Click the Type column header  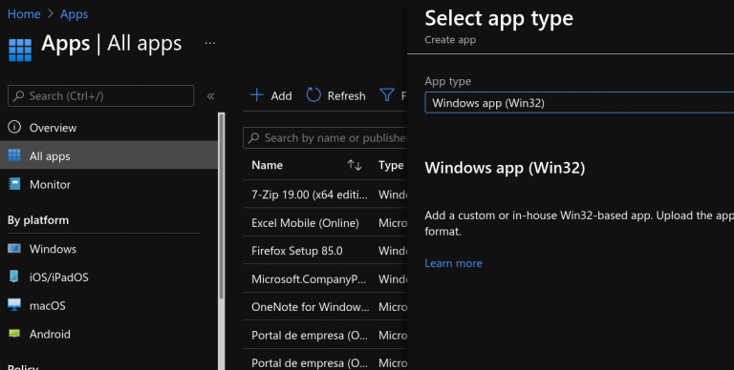(x=391, y=165)
